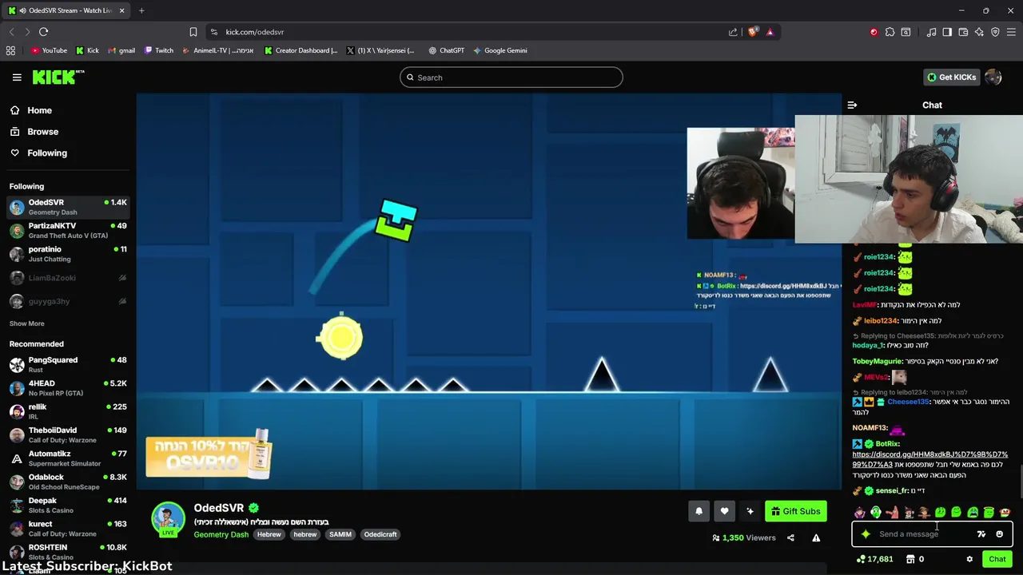This screenshot has width=1023, height=575.
Task: Click the Get KICKs button
Action: (x=951, y=77)
